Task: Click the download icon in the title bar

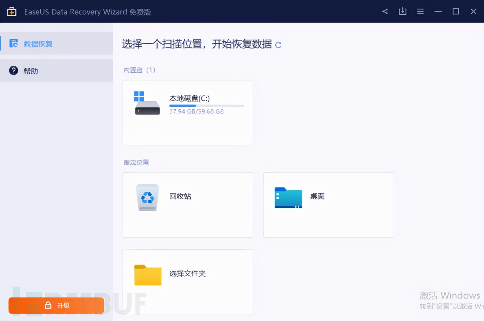Action: click(x=402, y=11)
